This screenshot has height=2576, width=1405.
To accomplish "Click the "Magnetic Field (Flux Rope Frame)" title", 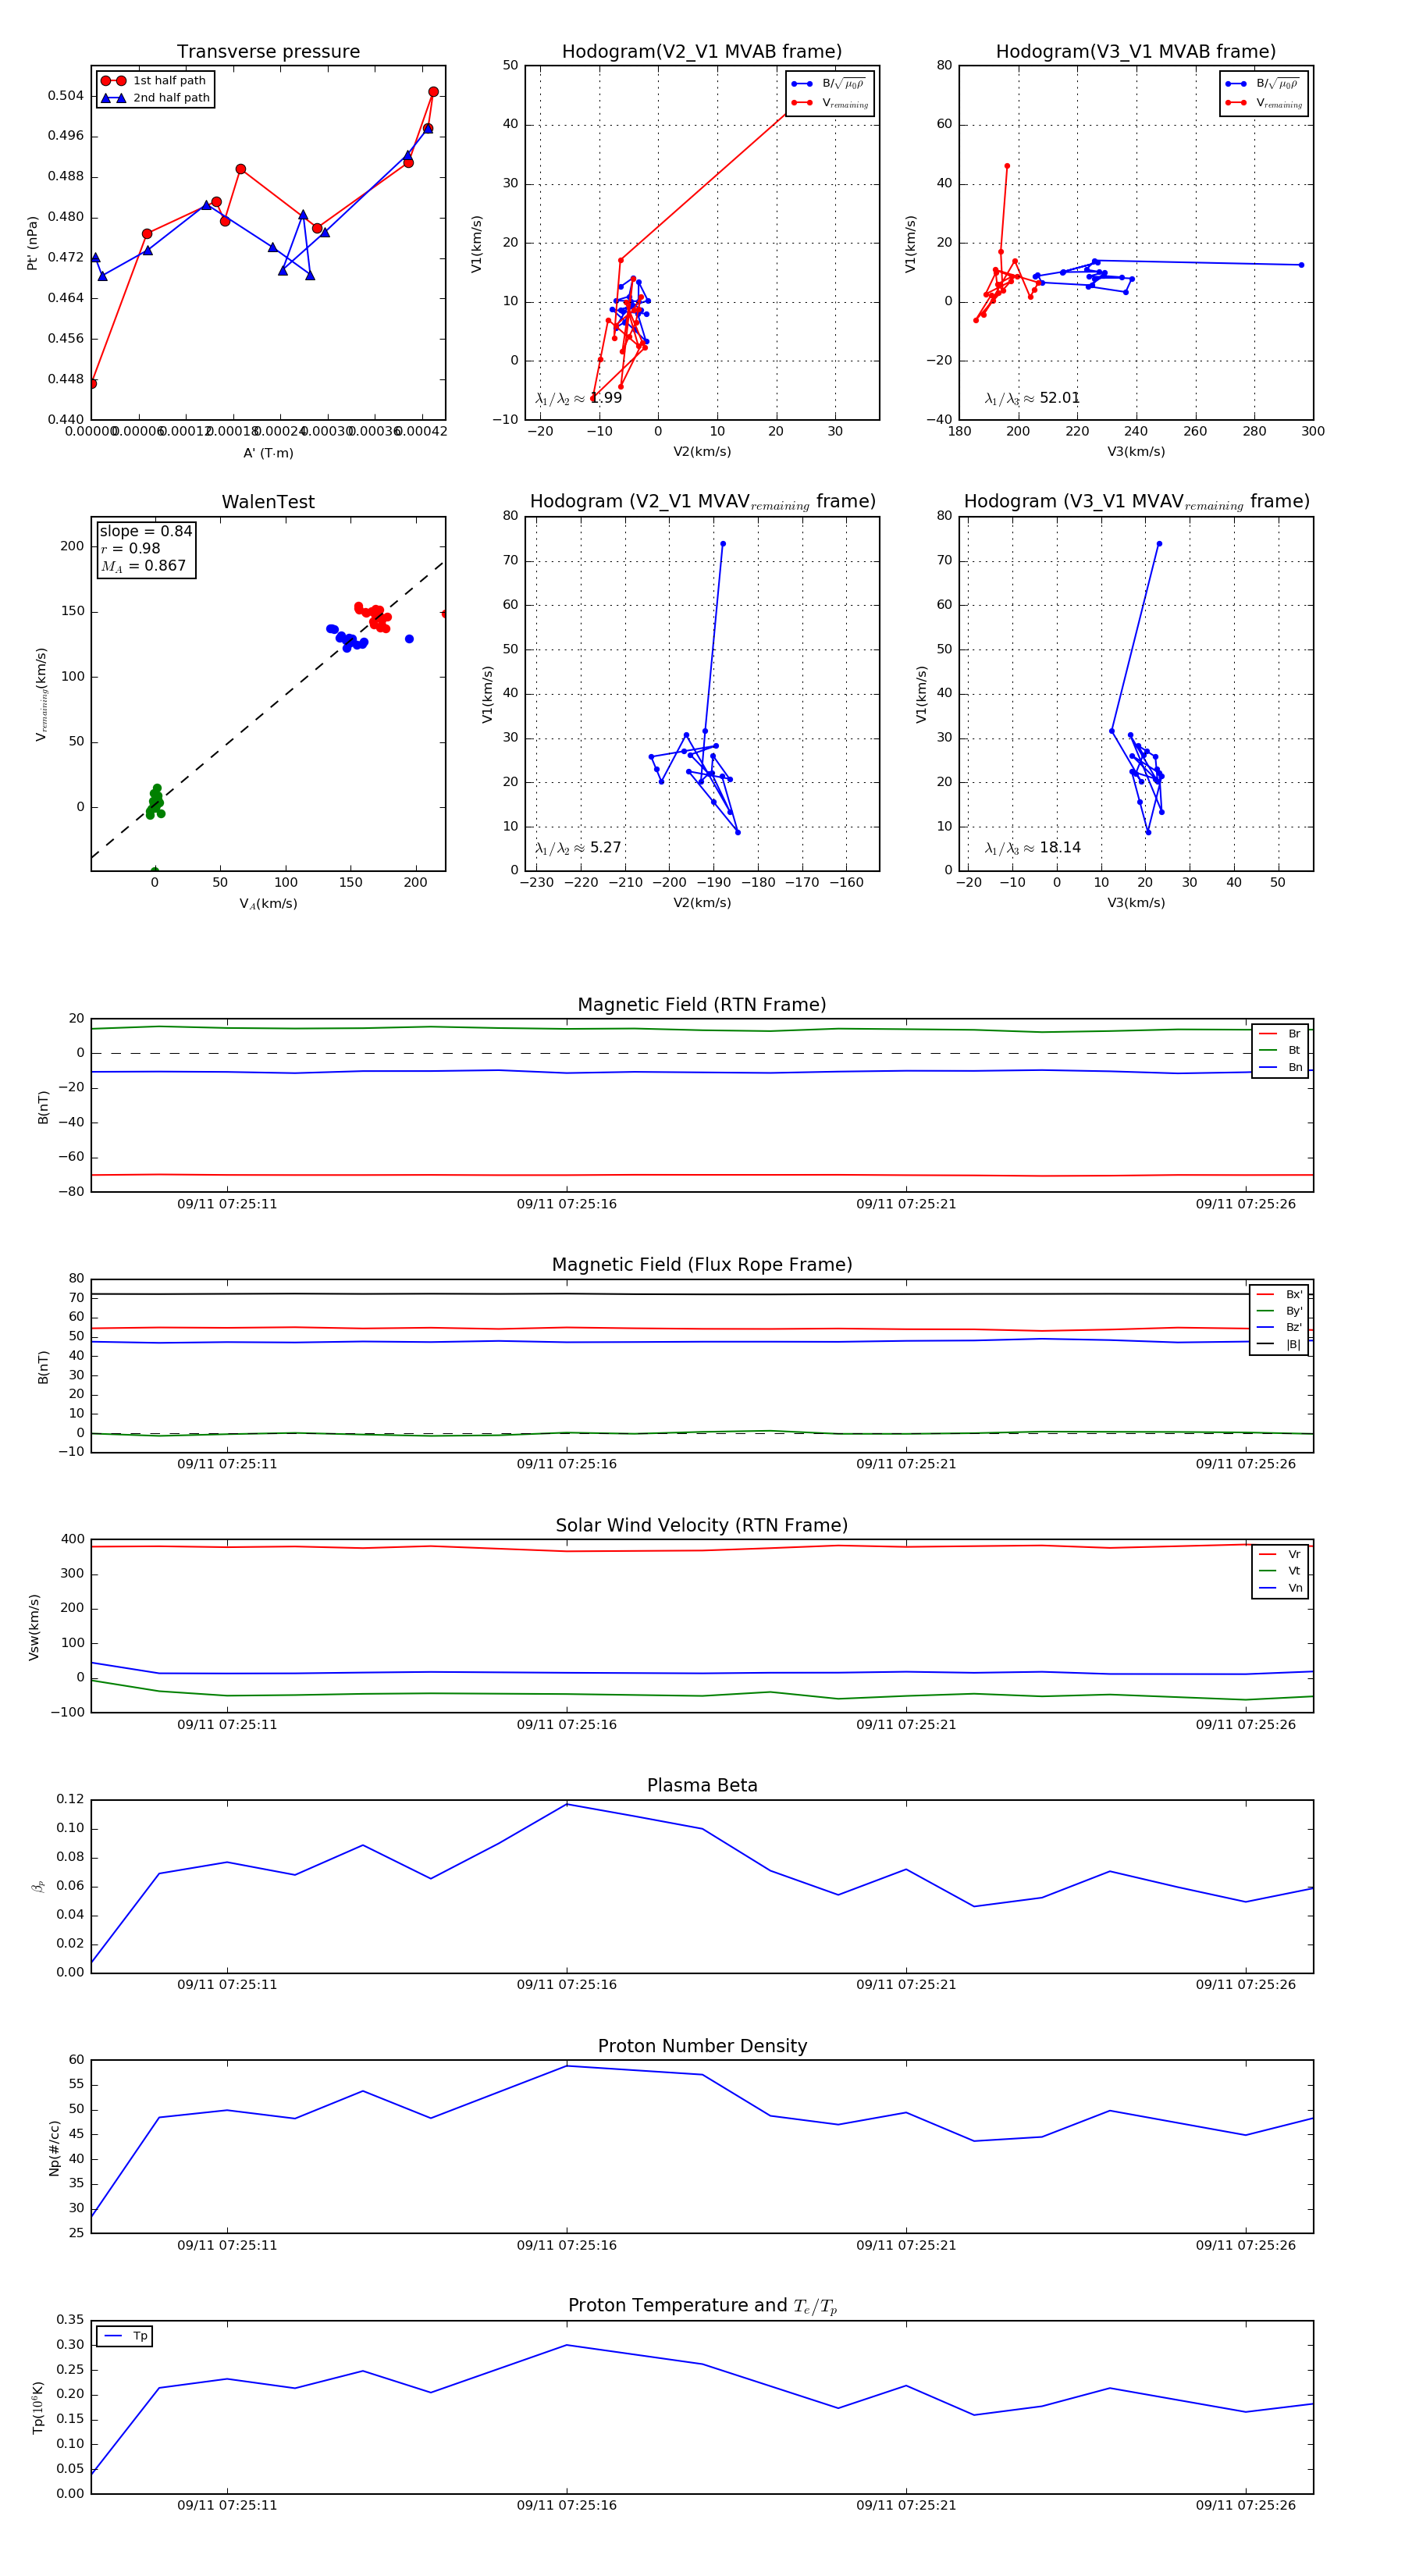I will point(702,1265).
